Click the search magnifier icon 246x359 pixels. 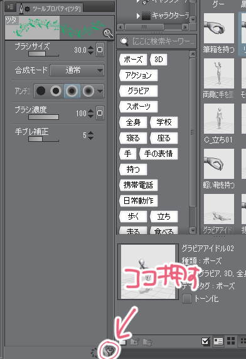click(x=124, y=41)
